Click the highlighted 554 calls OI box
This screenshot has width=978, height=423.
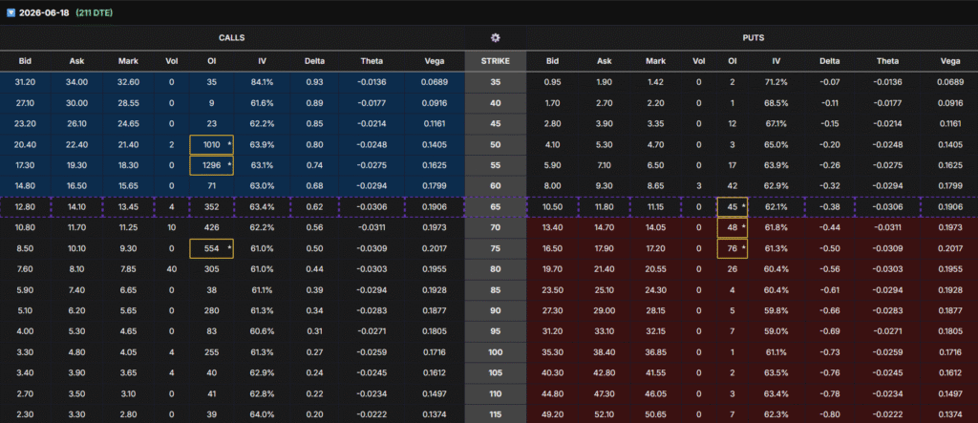pos(210,249)
